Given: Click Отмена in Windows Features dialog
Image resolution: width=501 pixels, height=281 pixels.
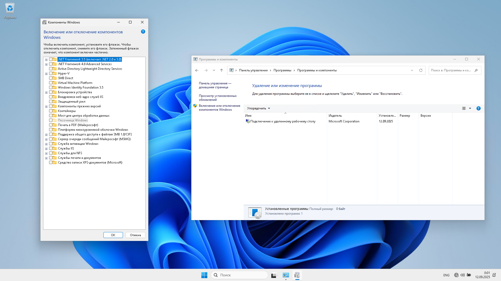Looking at the screenshot, I should click(x=135, y=235).
